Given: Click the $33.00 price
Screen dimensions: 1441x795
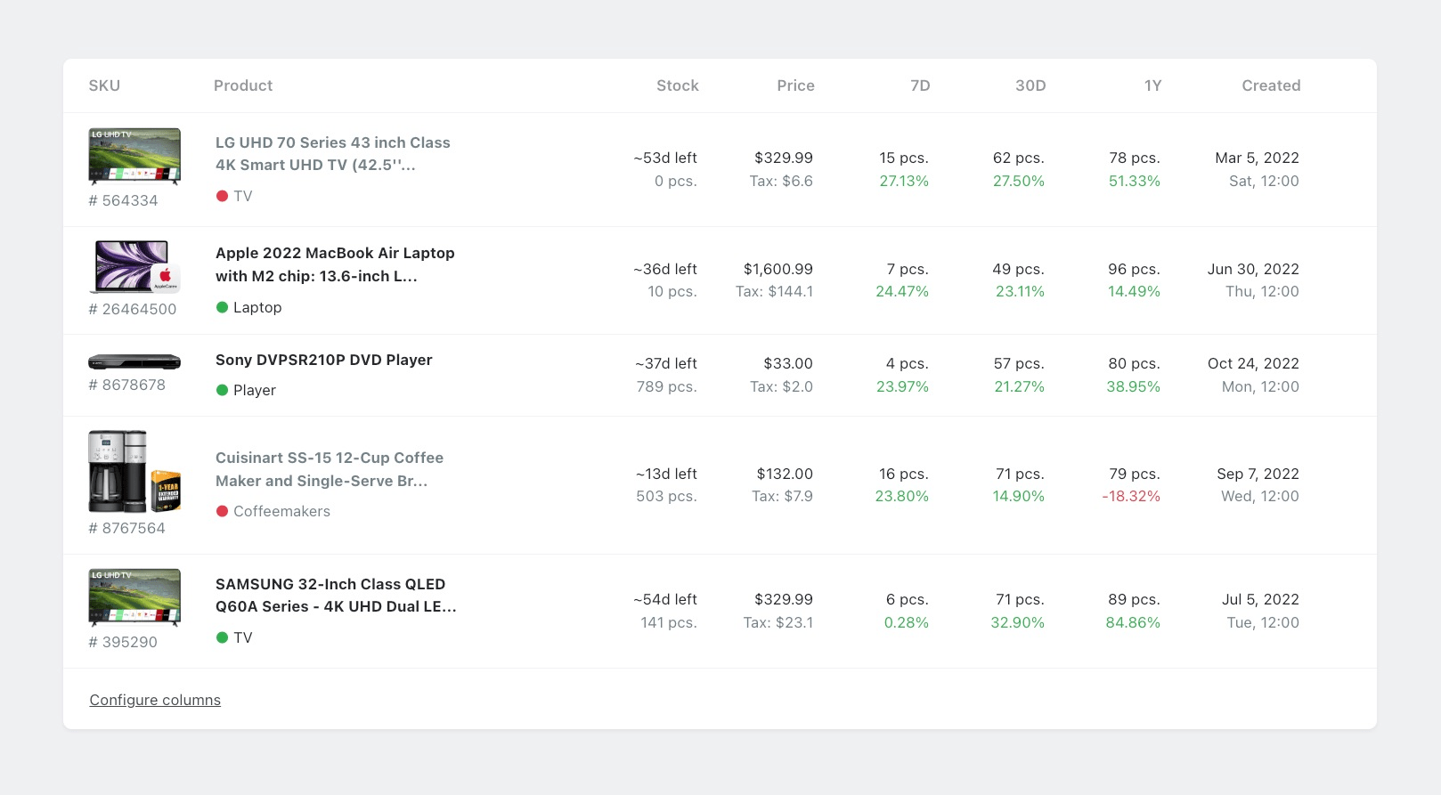Looking at the screenshot, I should click(788, 363).
